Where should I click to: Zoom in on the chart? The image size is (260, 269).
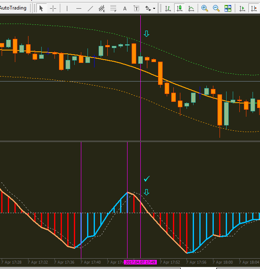click(x=205, y=8)
